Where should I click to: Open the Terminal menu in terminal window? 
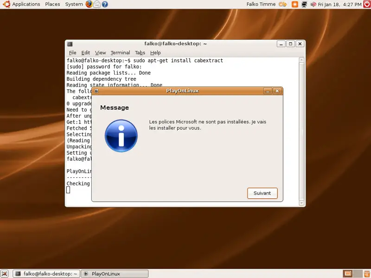(120, 53)
